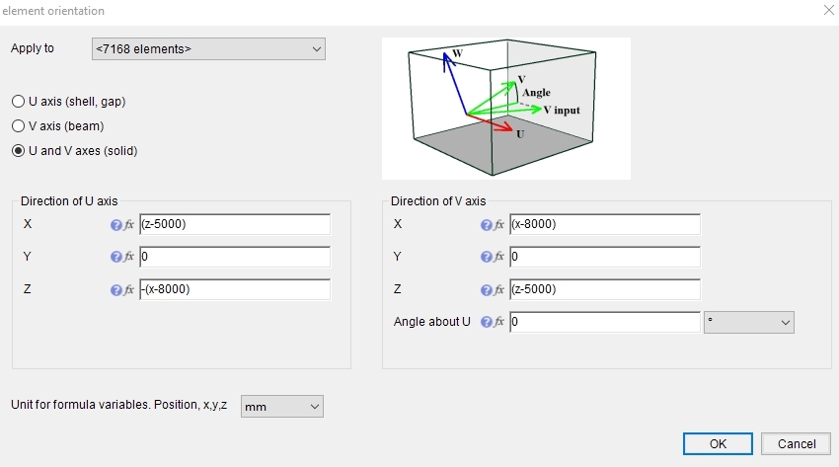Focus the V axis Z input field

pos(604,290)
